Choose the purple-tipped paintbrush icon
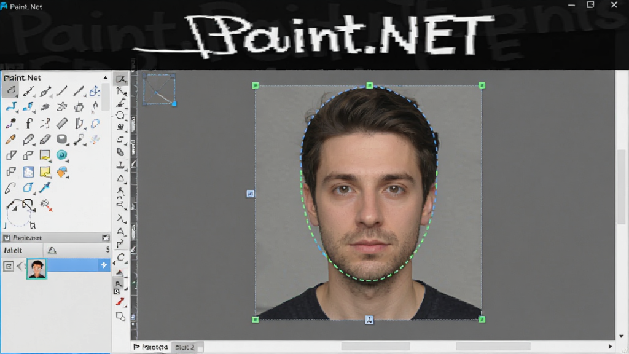 [x=11, y=123]
